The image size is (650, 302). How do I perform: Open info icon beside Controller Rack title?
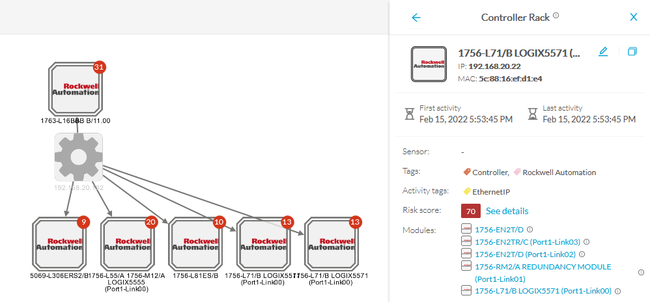(556, 16)
